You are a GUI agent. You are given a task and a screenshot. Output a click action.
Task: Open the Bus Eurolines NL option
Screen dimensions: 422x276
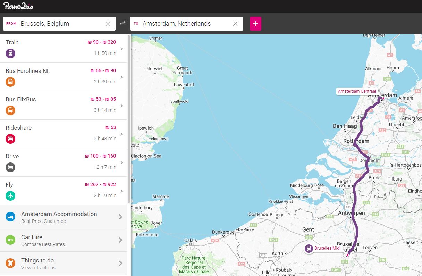[62, 77]
